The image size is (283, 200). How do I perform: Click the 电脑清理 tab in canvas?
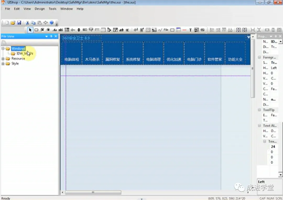pos(153,53)
